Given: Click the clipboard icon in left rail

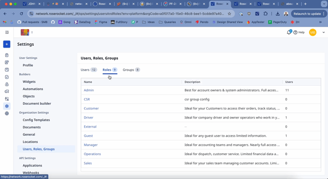Looking at the screenshot, I should point(7,55).
